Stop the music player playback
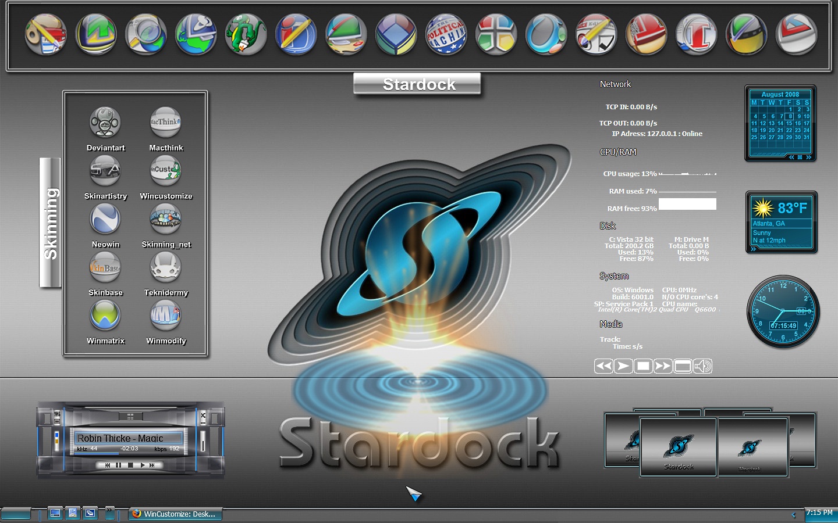Image resolution: width=838 pixels, height=523 pixels. 130,465
